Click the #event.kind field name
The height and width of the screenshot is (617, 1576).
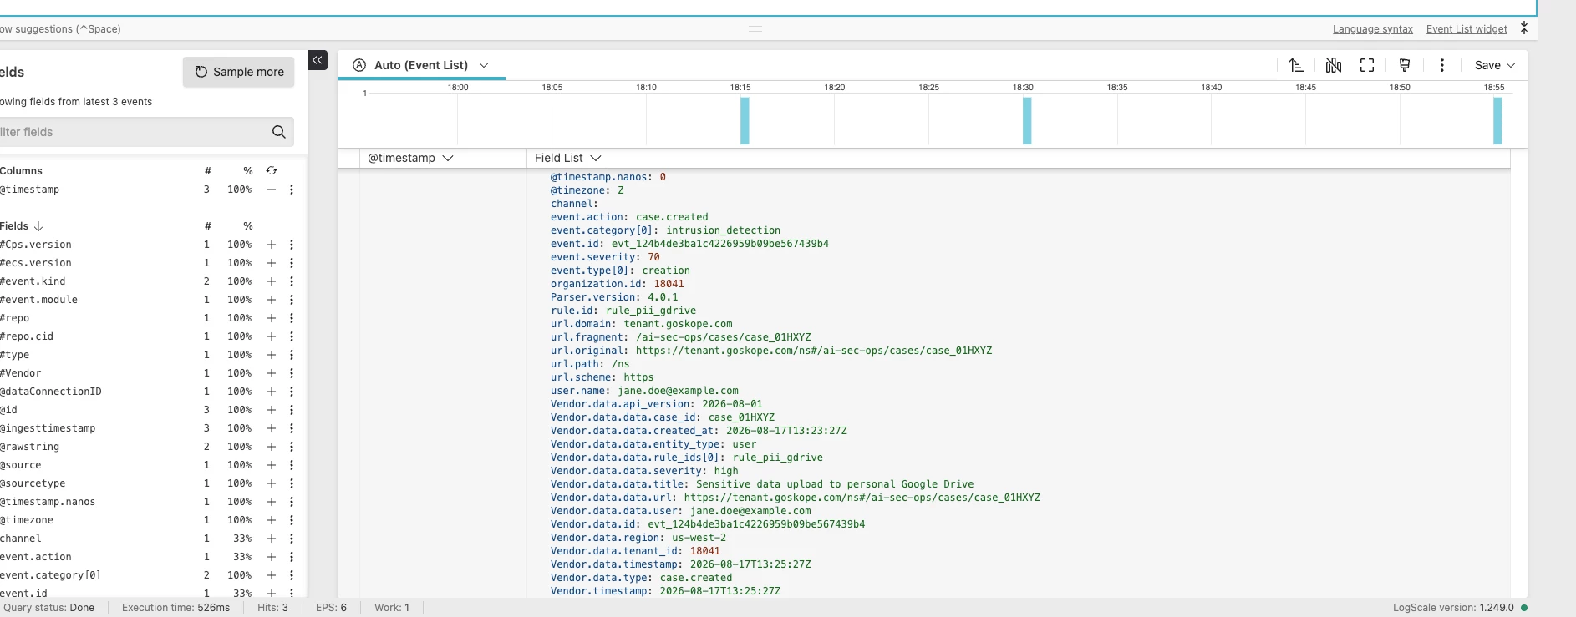[33, 281]
